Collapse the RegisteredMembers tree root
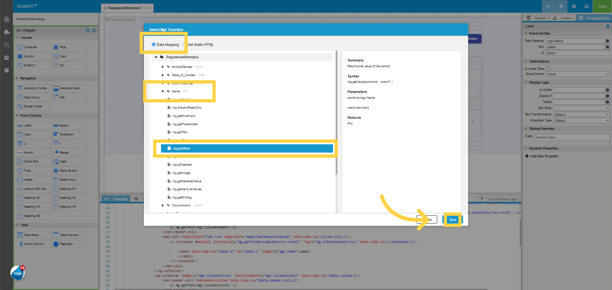612x290 pixels. tap(156, 57)
